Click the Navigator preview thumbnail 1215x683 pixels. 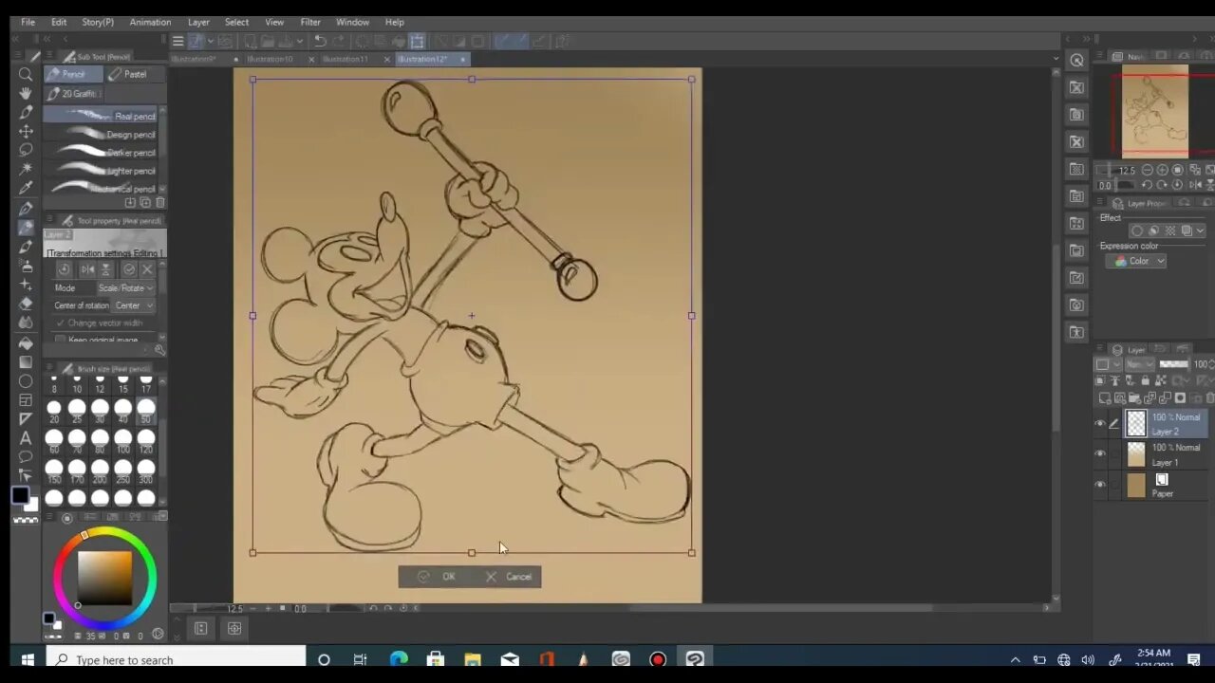(1155, 111)
